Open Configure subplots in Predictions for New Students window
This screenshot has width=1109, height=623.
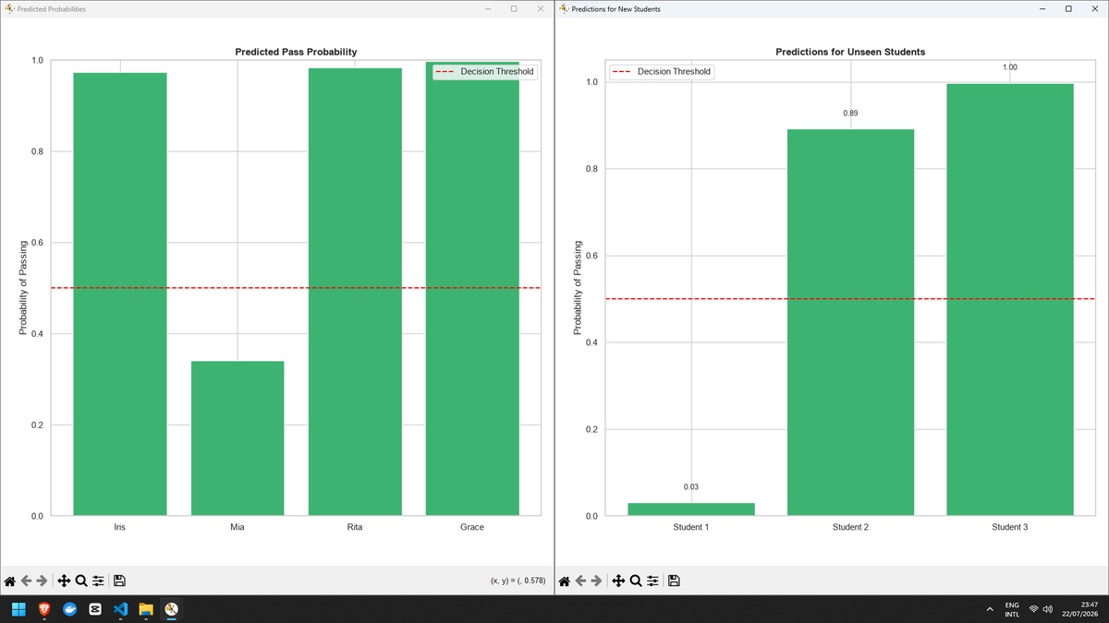point(652,581)
